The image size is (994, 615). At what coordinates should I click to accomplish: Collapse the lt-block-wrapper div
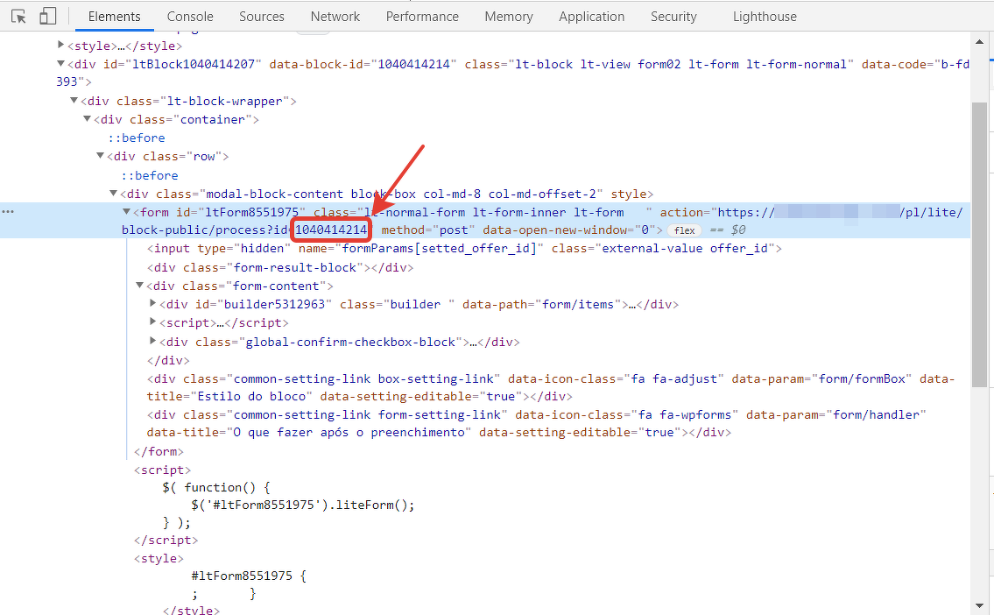(x=74, y=101)
